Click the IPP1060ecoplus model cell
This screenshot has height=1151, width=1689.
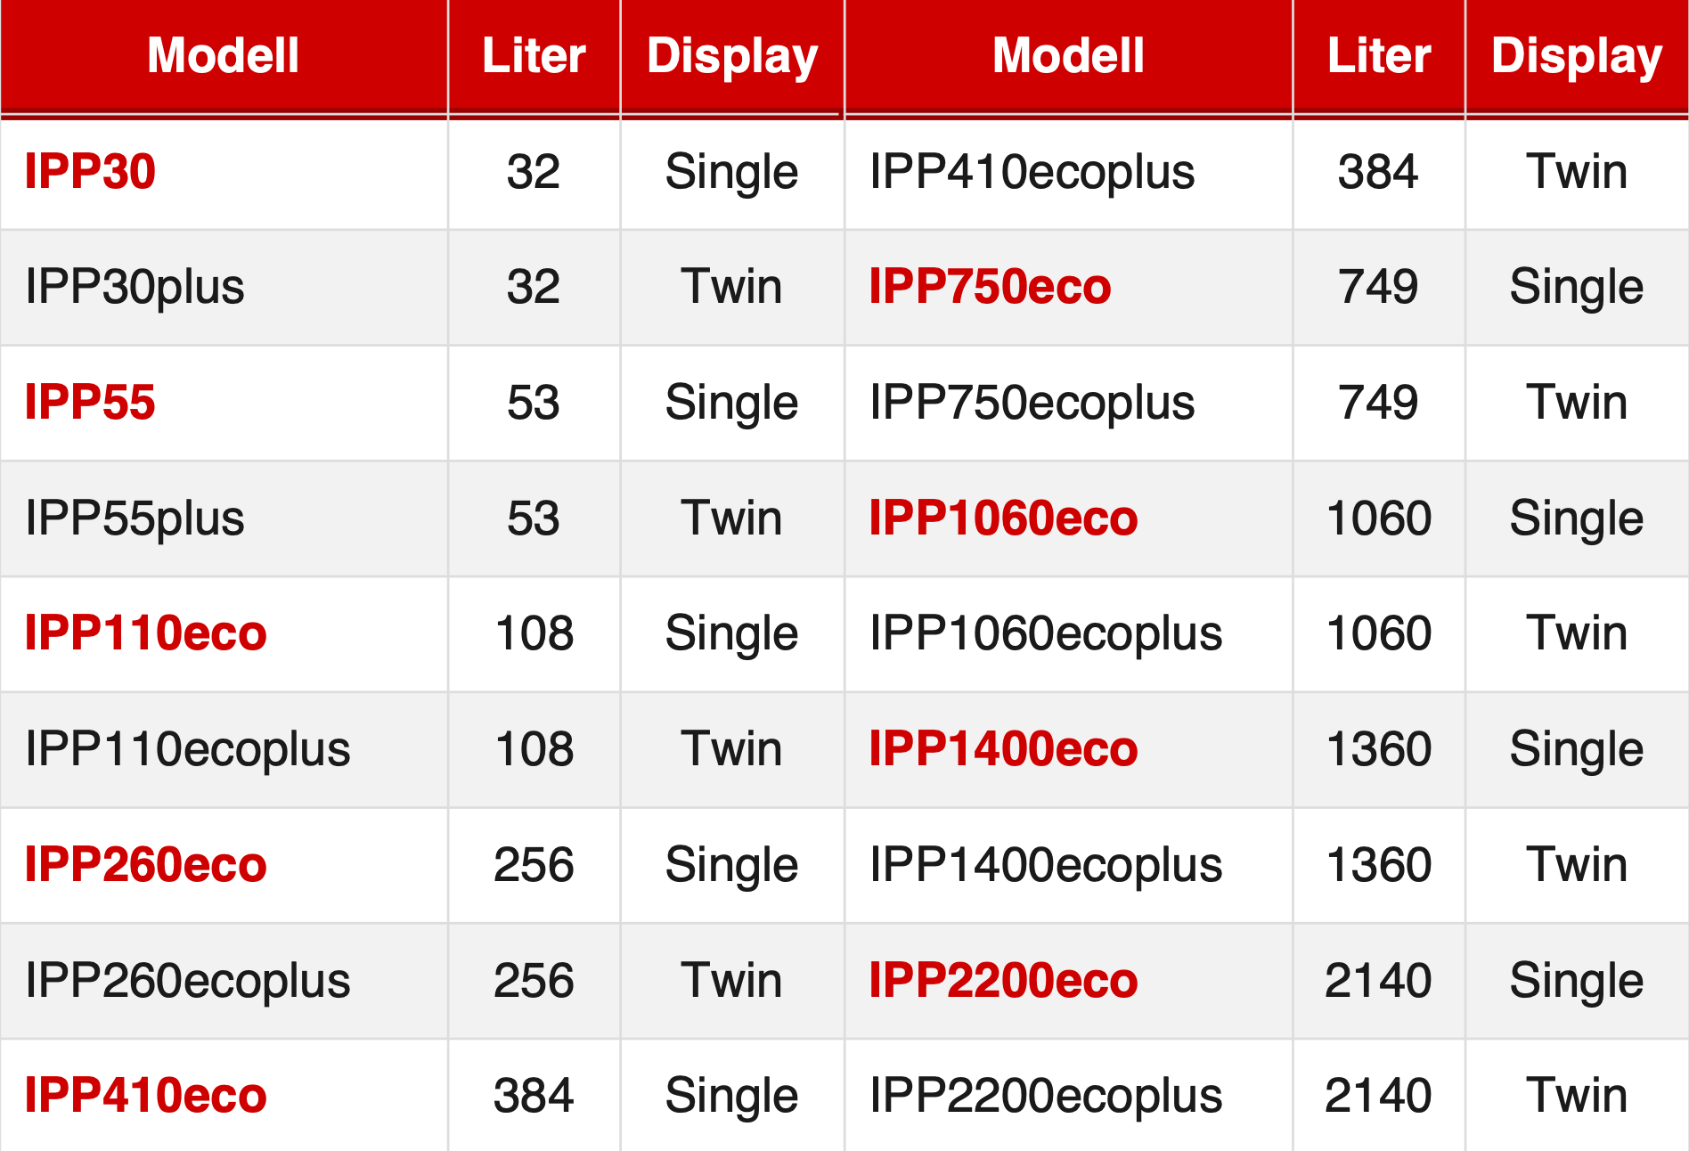click(1068, 633)
